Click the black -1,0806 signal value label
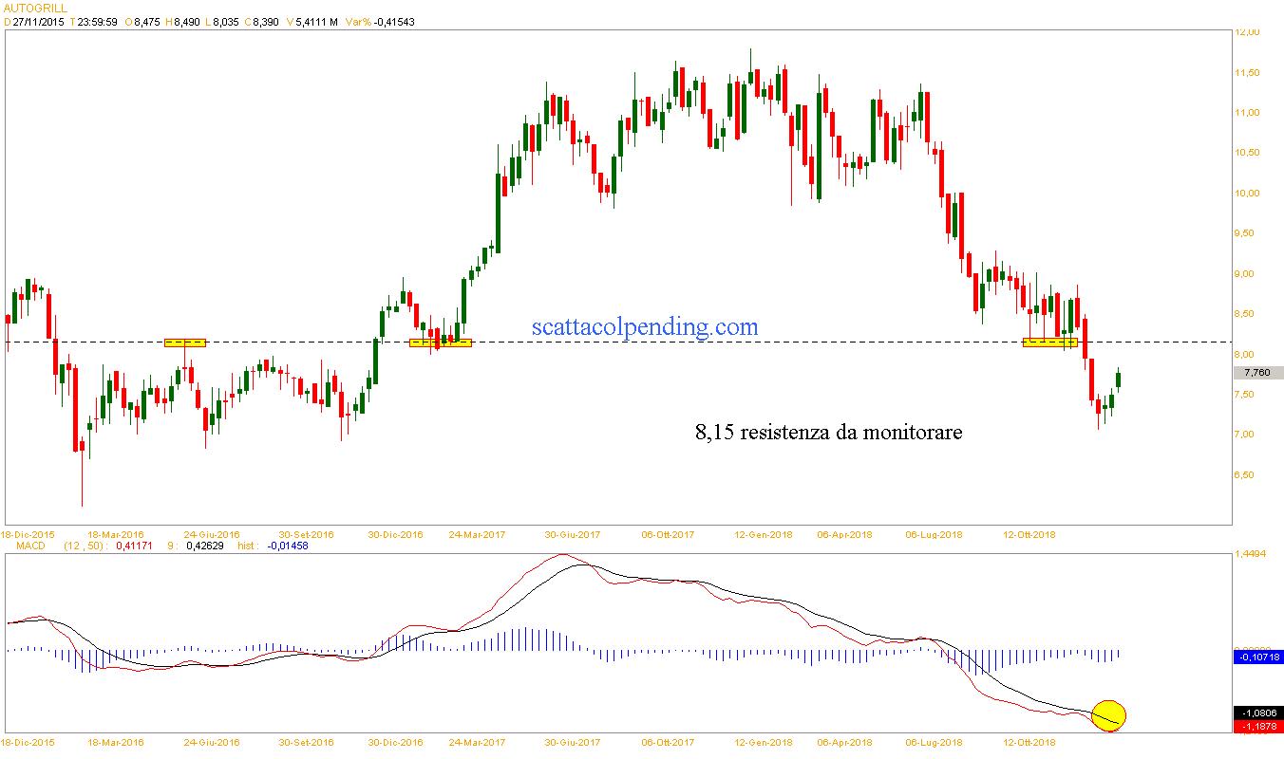1284x759 pixels. pos(1257,713)
